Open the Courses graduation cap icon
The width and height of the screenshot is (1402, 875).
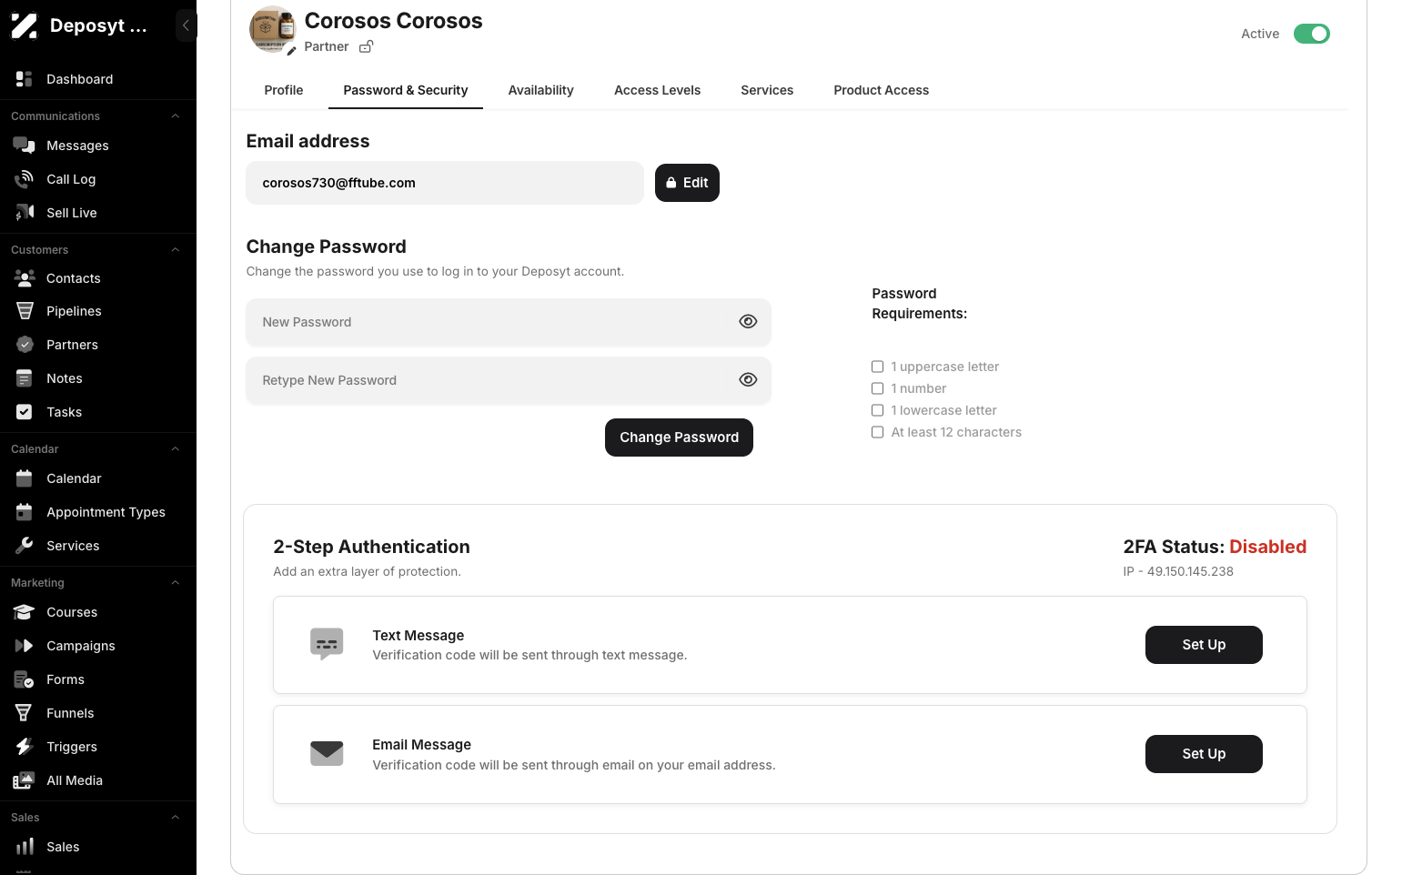25,612
